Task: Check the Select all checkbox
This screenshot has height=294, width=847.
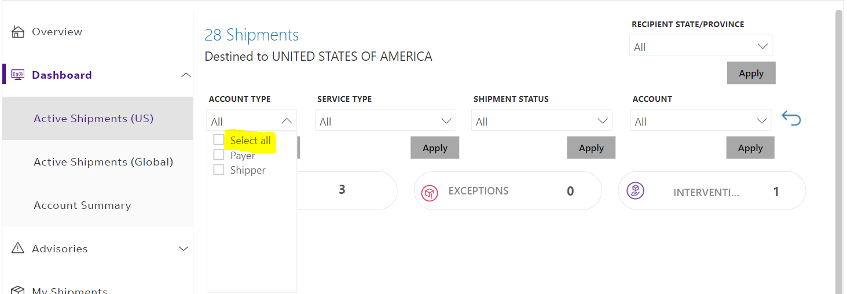Action: point(219,140)
